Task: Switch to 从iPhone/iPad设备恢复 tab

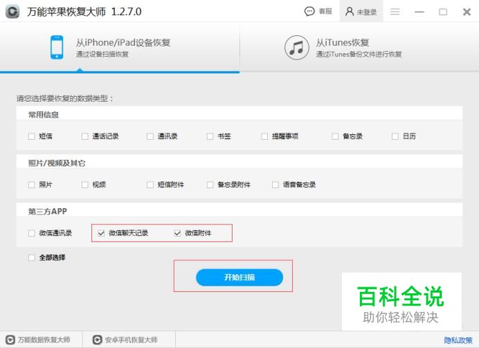Action: (120, 47)
